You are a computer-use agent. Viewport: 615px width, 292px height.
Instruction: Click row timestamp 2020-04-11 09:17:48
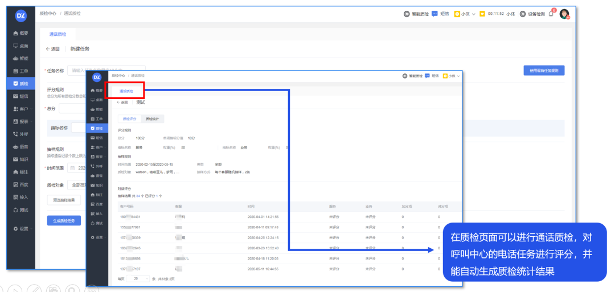(263, 227)
